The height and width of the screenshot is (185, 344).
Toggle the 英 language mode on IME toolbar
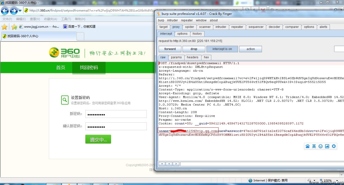(314, 146)
